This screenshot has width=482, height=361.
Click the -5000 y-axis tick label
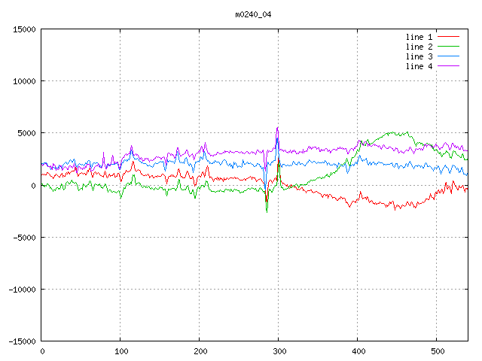click(25, 237)
